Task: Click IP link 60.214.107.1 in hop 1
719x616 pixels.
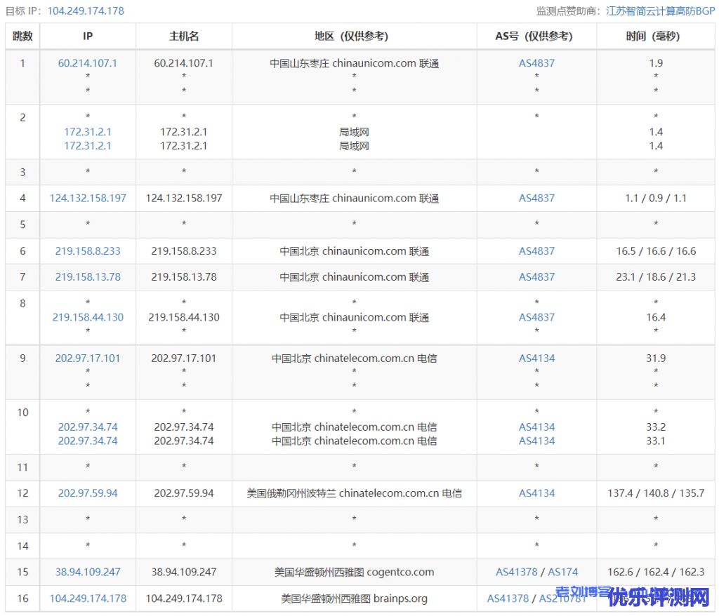Action: click(88, 63)
